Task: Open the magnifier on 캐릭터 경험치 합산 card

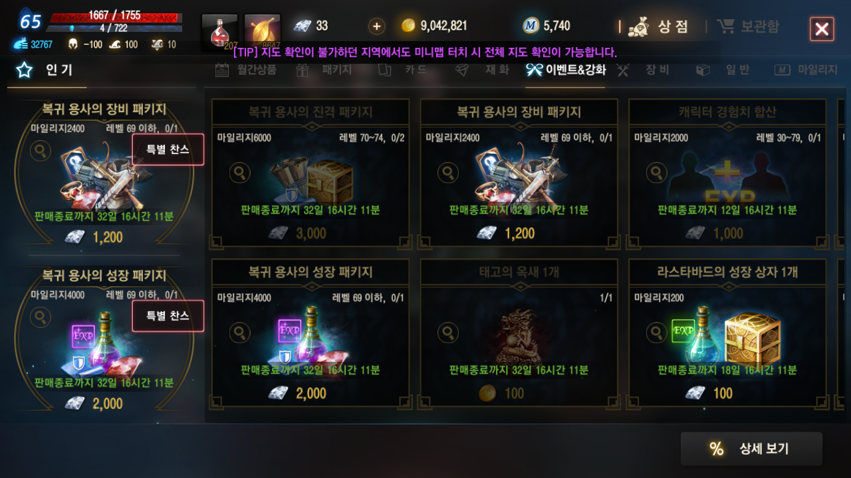Action: [657, 173]
